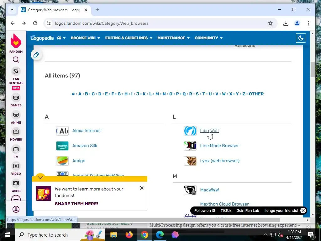The image size is (321, 241).
Task: Click the Fandom flame logo
Action: tap(16, 41)
